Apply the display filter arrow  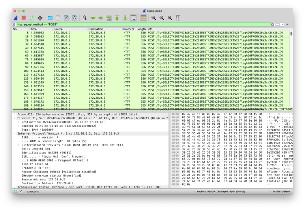click(277, 24)
